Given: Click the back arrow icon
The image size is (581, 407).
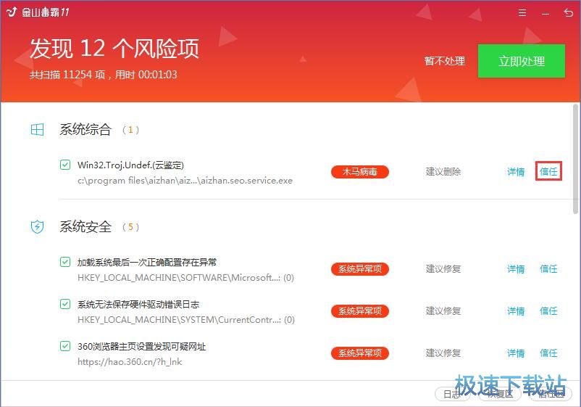Looking at the screenshot, I should 569,13.
